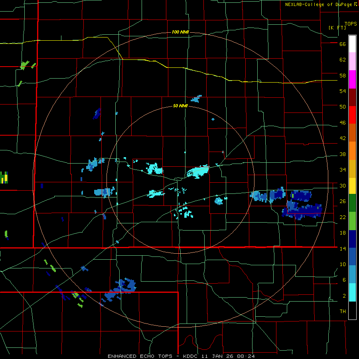
Task: Click the 66 value on the legend
Action: (343, 44)
